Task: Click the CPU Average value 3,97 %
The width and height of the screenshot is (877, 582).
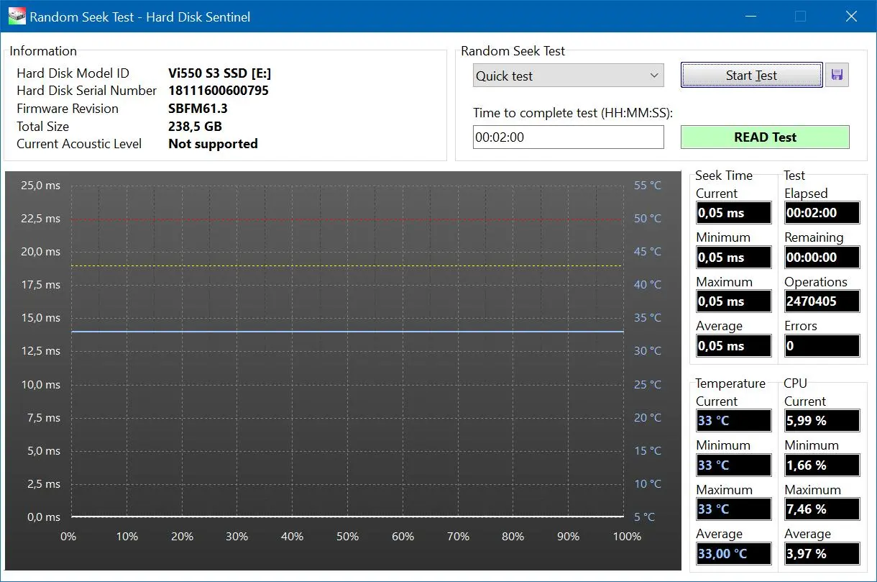Action: (822, 554)
